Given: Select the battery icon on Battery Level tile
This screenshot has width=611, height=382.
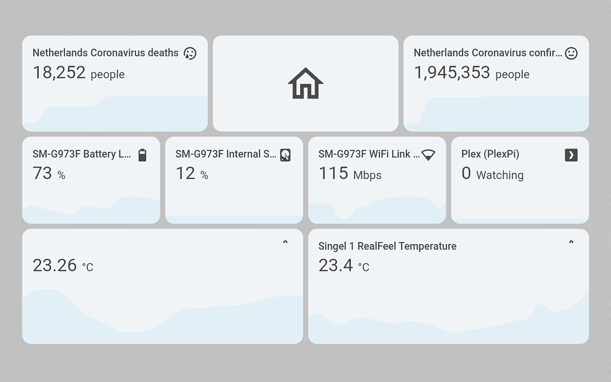Looking at the screenshot, I should (143, 154).
